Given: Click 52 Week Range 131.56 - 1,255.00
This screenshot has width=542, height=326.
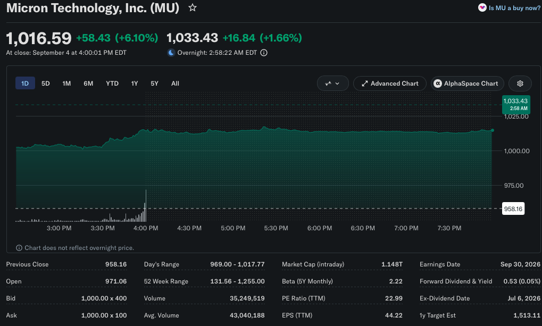Looking at the screenshot, I should coord(237,281).
